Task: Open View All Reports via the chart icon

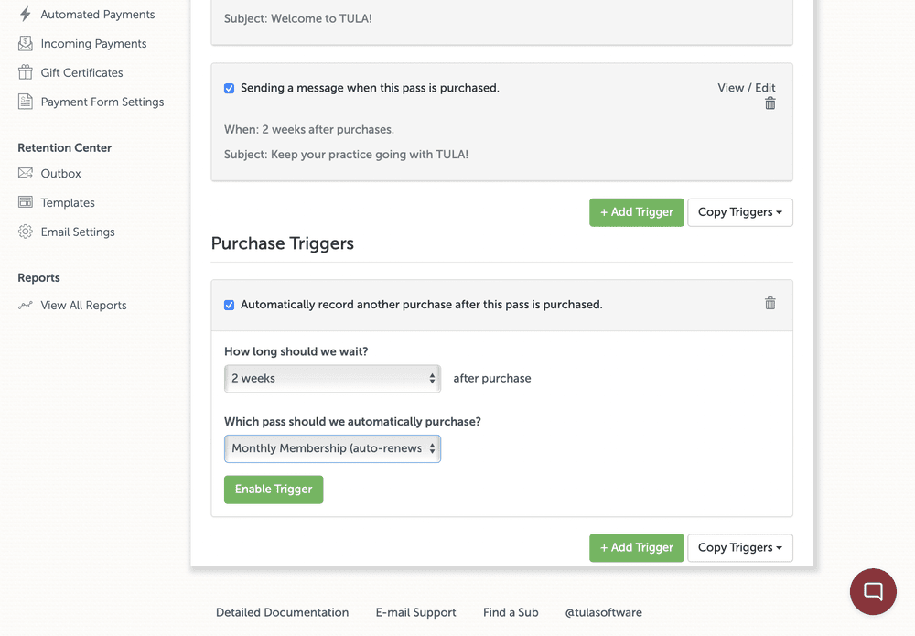Action: pos(25,305)
